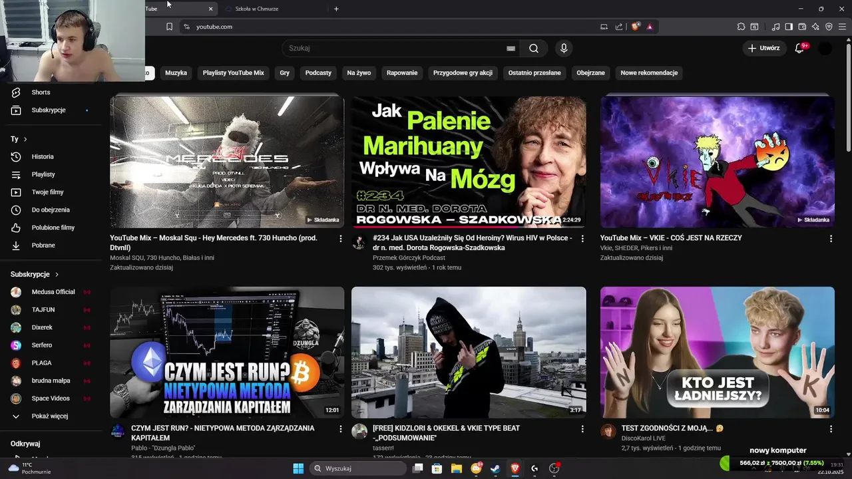852x479 pixels.
Task: Open options for the Hey Mercedes mix
Action: point(341,238)
